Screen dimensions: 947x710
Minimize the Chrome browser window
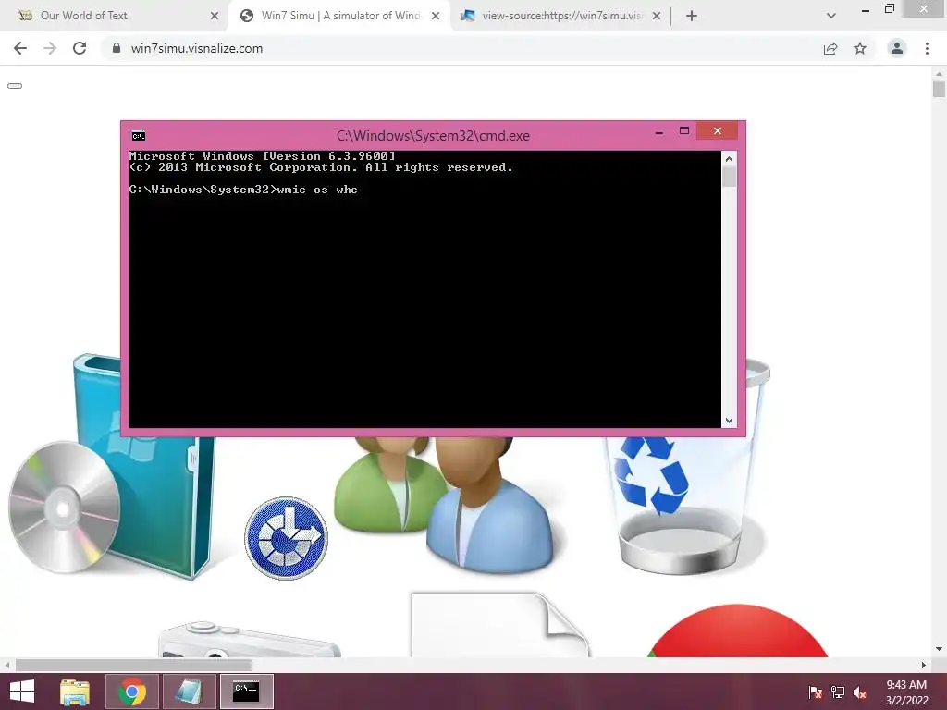866,9
